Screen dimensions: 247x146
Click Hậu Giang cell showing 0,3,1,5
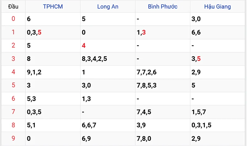pyautogui.click(x=218, y=125)
